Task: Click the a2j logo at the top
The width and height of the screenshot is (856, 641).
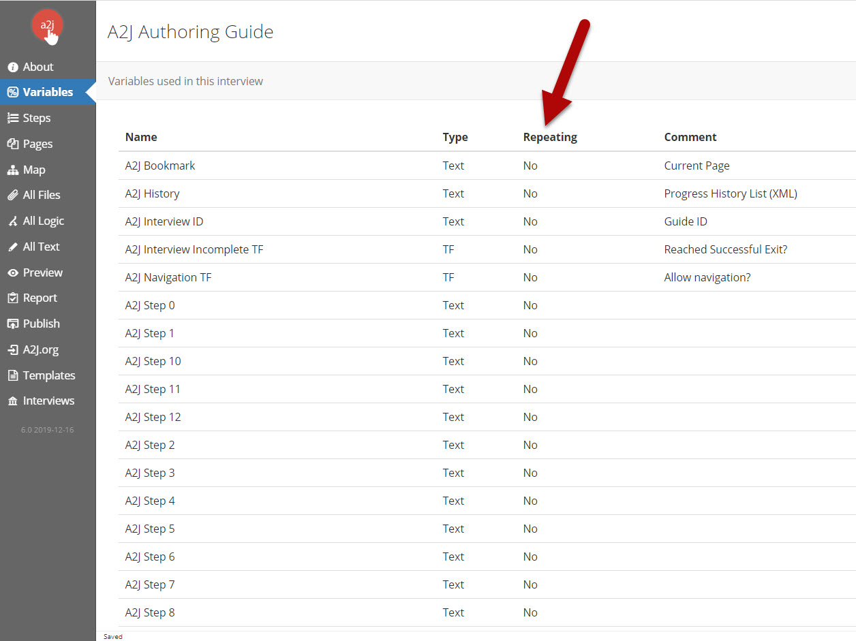Action: coord(46,26)
